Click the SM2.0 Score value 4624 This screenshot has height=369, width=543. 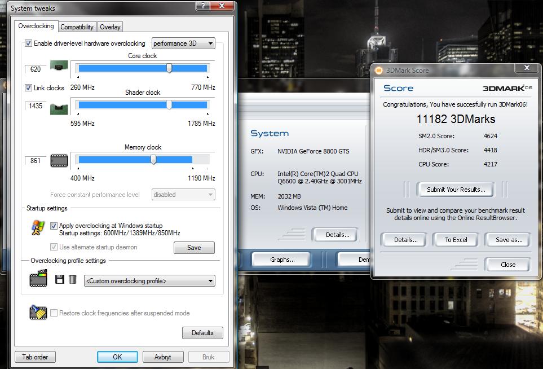(491, 136)
